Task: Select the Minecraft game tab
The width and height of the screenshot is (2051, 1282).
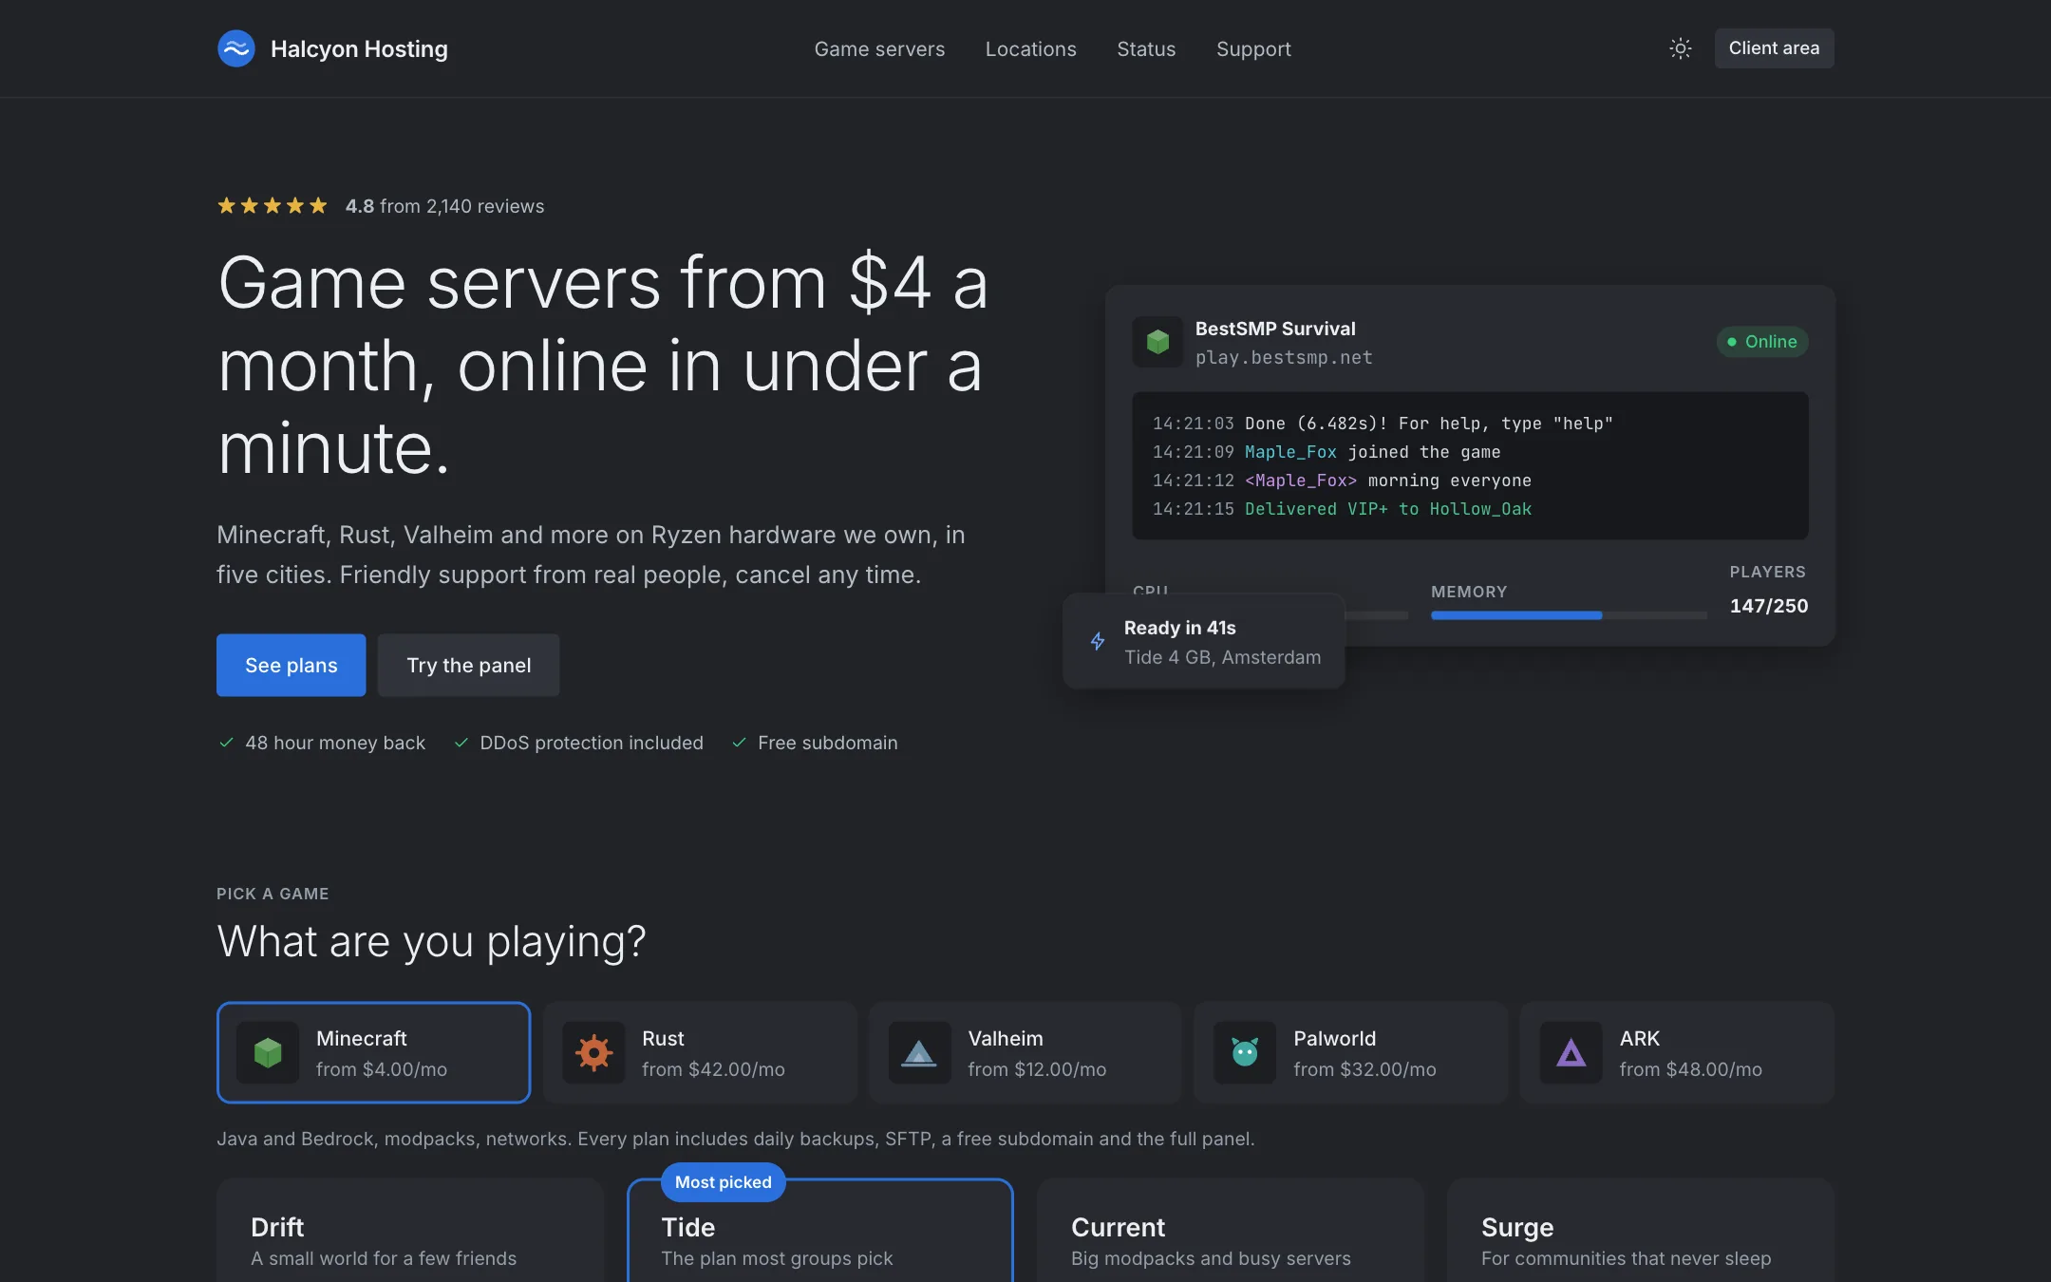Action: pos(373,1052)
